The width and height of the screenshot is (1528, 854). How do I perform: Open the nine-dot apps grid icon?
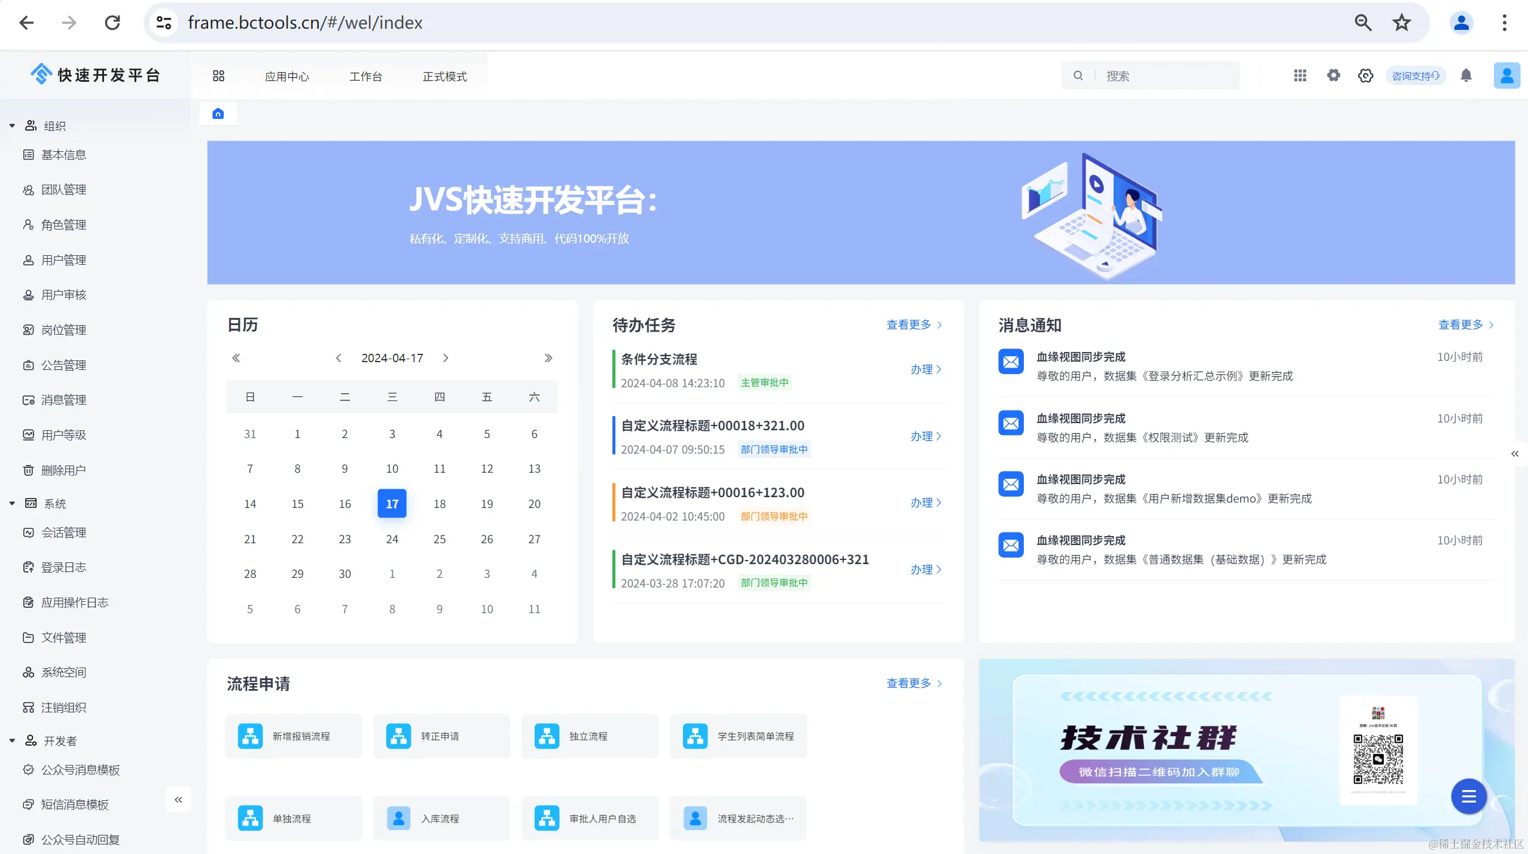[1300, 76]
